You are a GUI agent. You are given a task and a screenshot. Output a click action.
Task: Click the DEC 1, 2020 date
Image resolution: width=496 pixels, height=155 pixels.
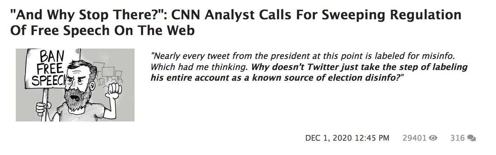click(x=329, y=138)
